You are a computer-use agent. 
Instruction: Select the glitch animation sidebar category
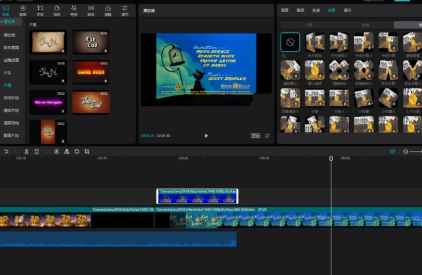click(12, 60)
